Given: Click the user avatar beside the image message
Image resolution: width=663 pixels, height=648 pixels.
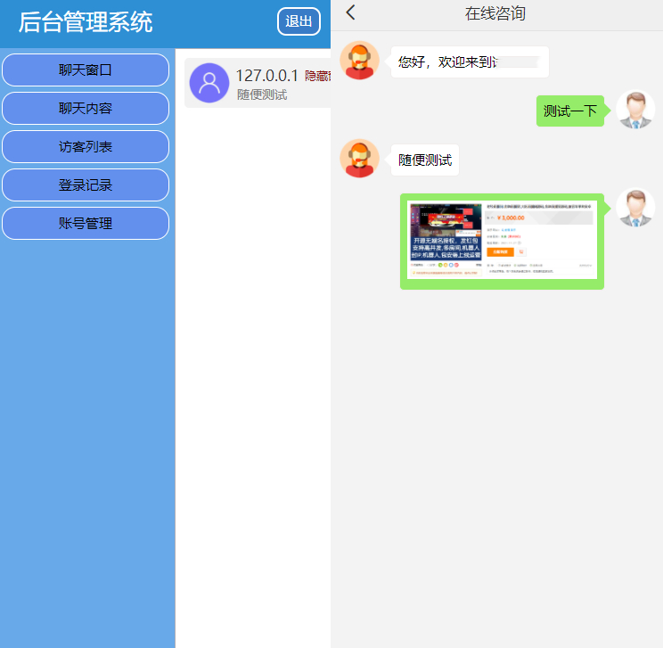Looking at the screenshot, I should coord(635,208).
